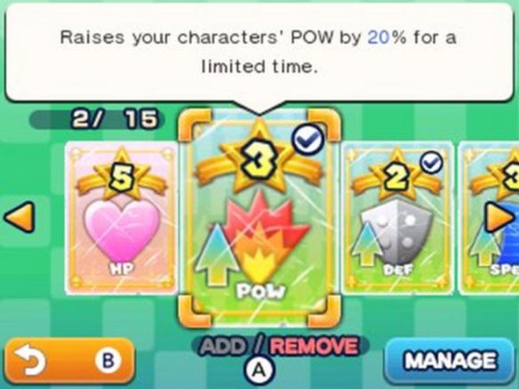Viewport: 519px width, 389px height.
Task: Click the ADD label
Action: click(x=223, y=346)
